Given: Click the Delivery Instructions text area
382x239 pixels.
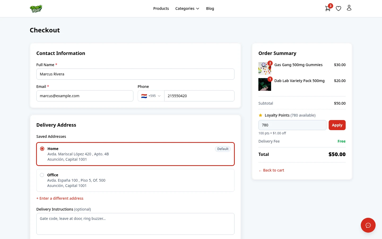Looking at the screenshot, I should click(135, 224).
